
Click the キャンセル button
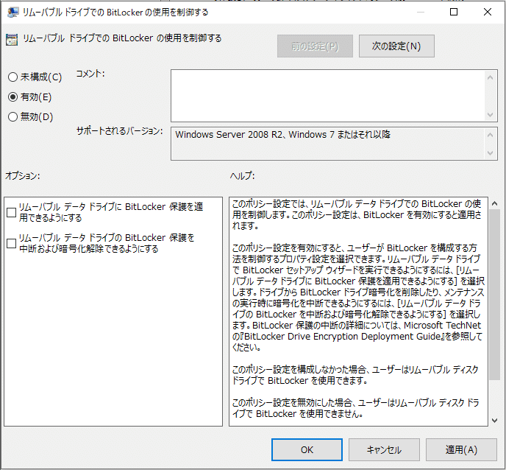coord(384,449)
